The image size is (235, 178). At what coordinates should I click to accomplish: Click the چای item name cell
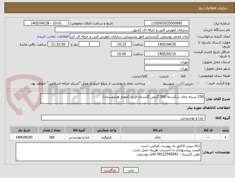click(x=158, y=137)
